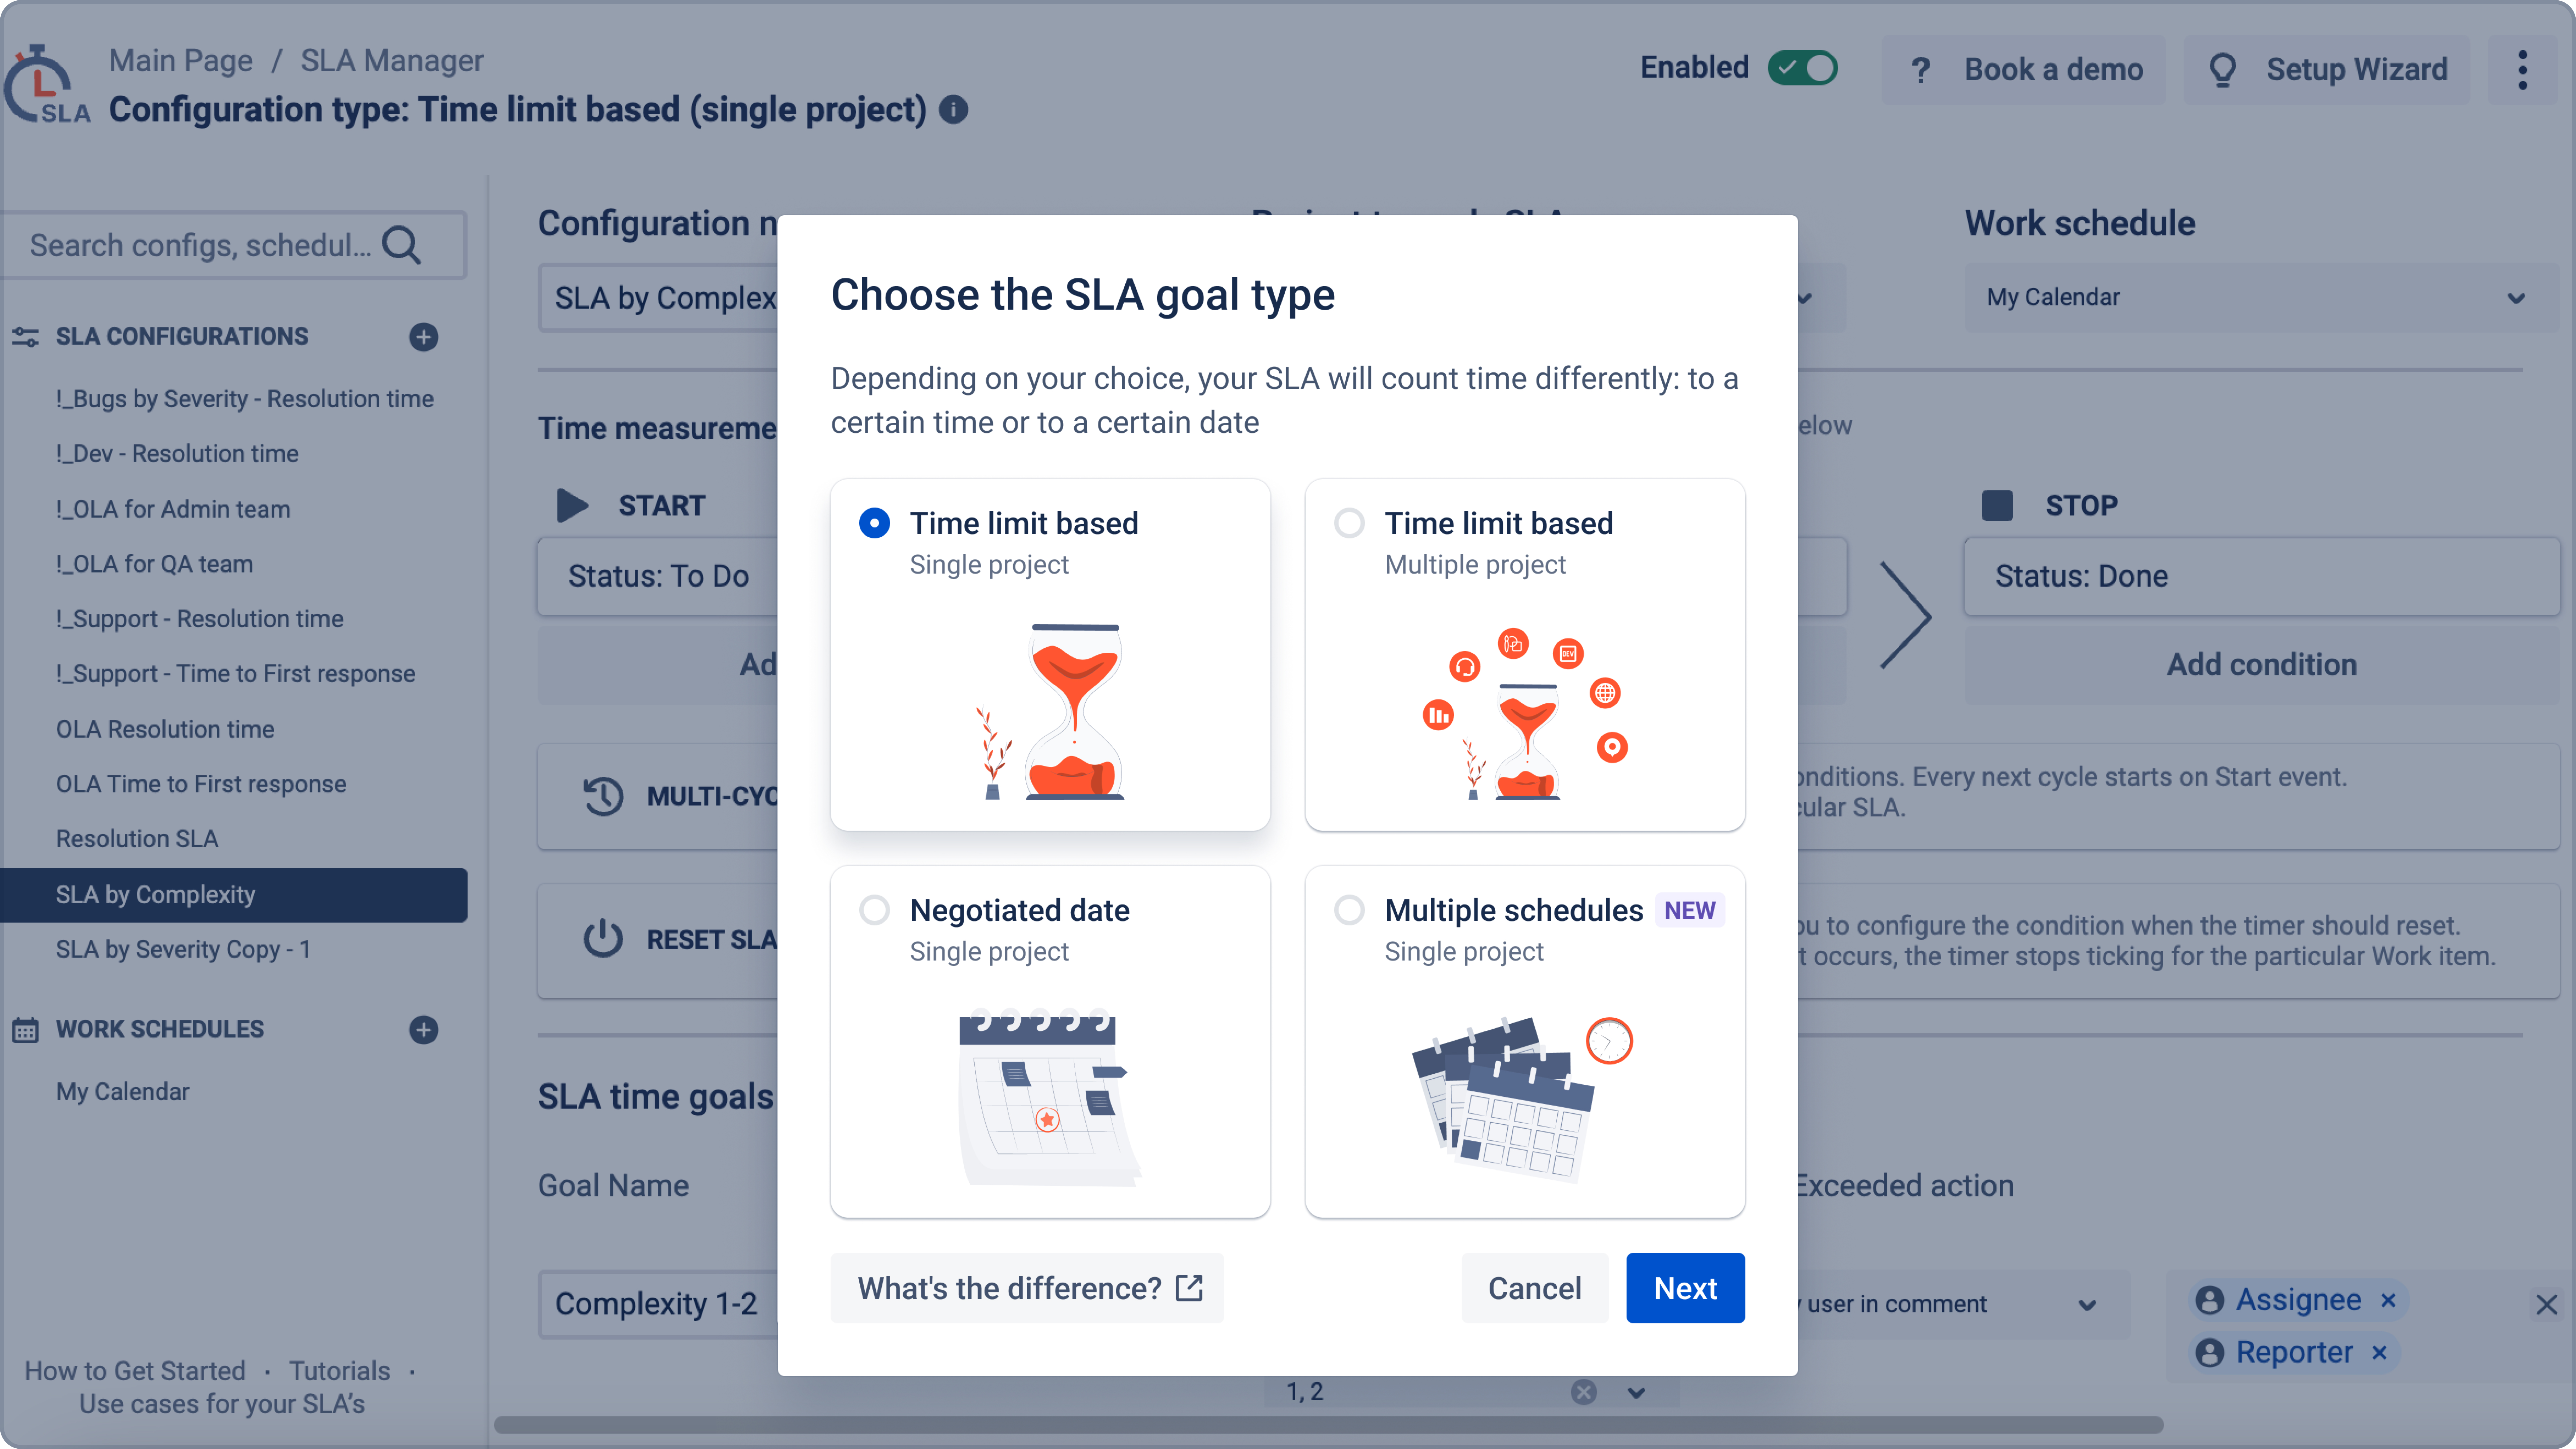The height and width of the screenshot is (1449, 2576).
Task: Select the OLA Resolution time configuration
Action: tap(165, 729)
